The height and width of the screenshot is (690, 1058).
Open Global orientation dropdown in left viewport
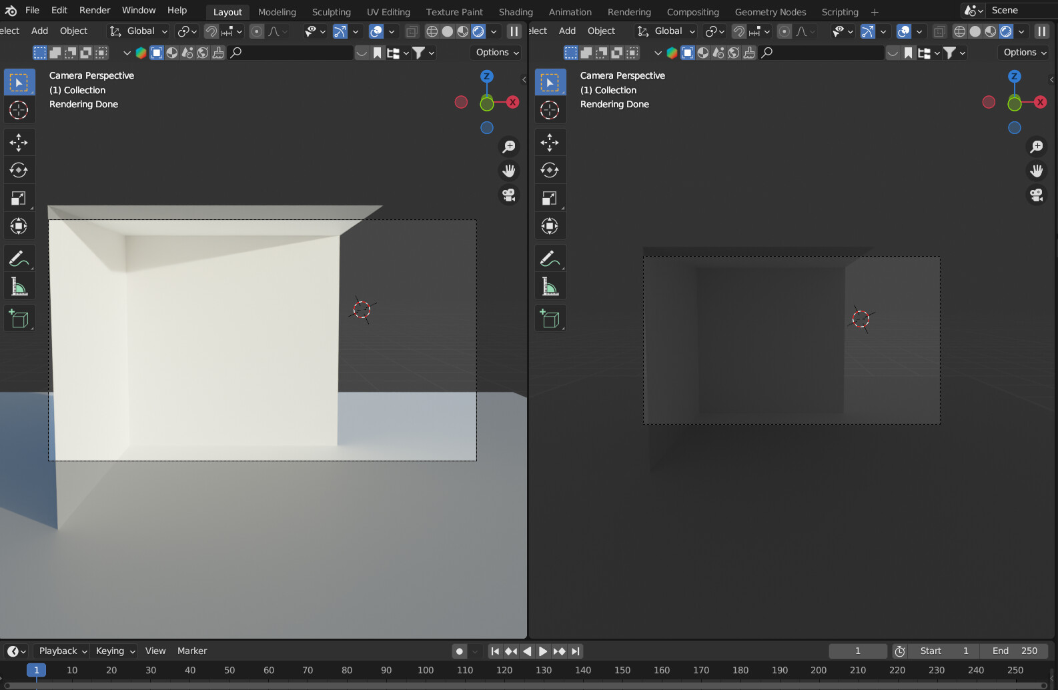[139, 31]
